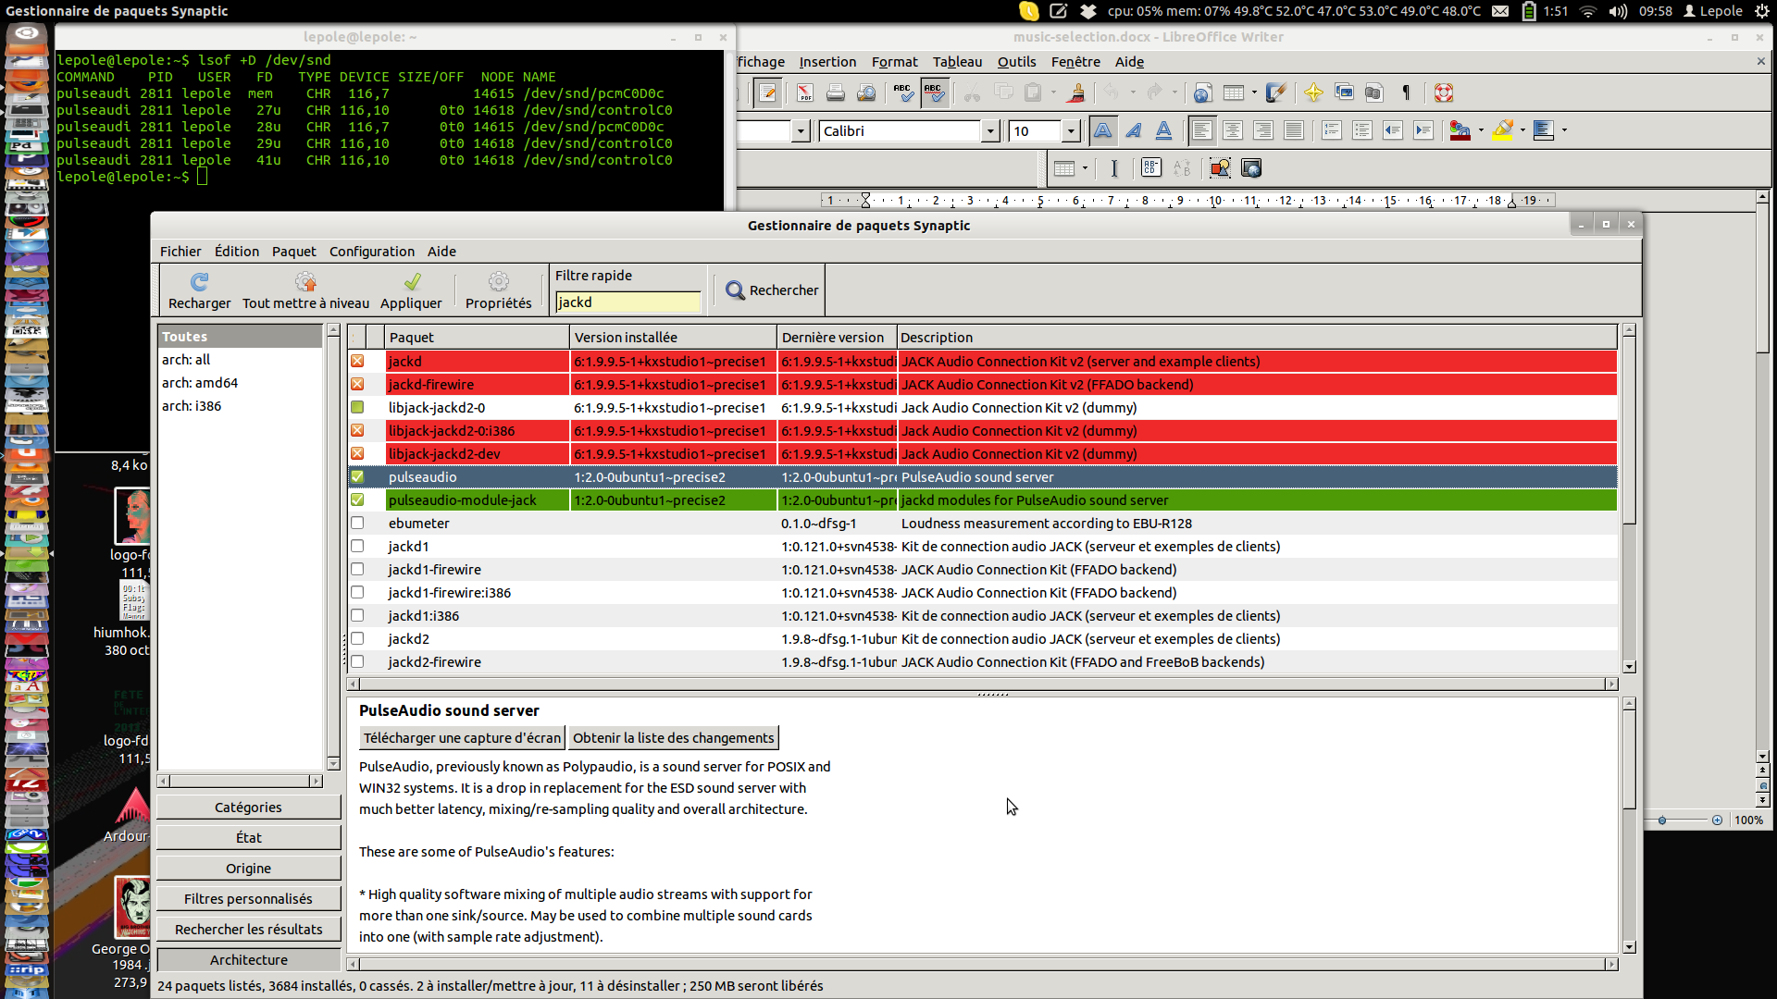Open the Paquet menu
The image size is (1777, 999).
[x=293, y=252]
